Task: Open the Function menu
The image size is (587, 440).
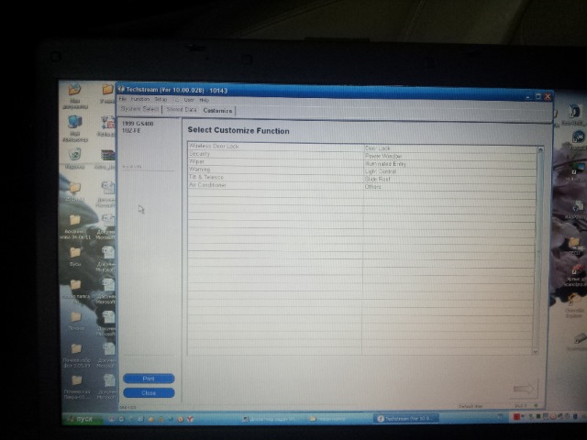Action: (140, 99)
